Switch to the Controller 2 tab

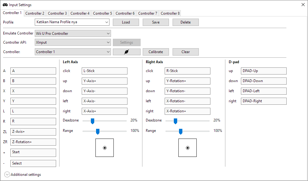tap(35, 13)
